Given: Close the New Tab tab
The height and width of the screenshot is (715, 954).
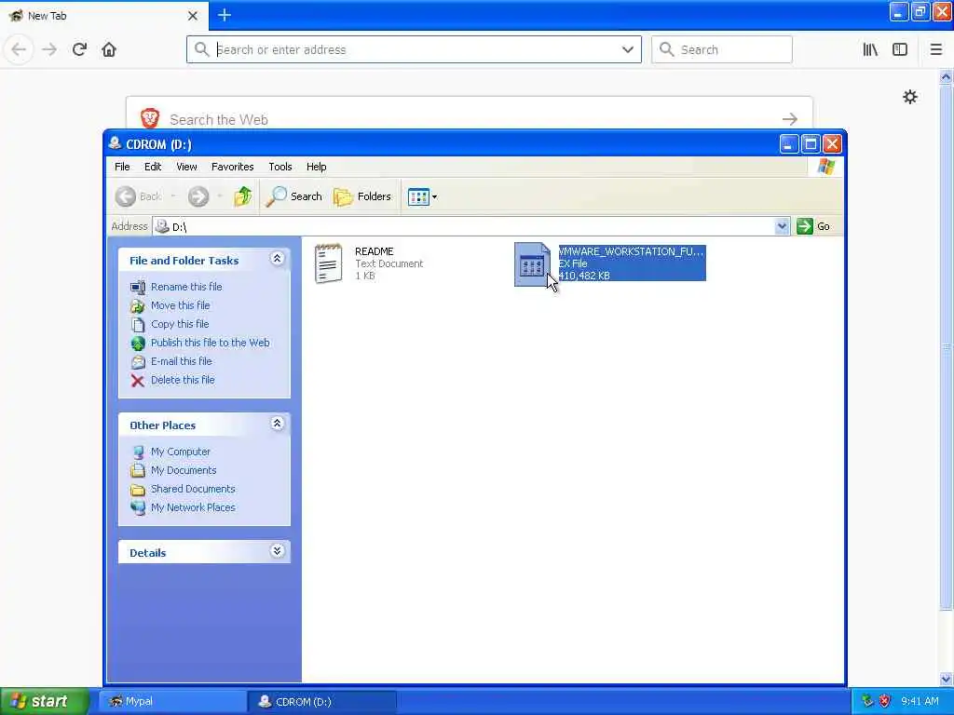Looking at the screenshot, I should pos(193,16).
